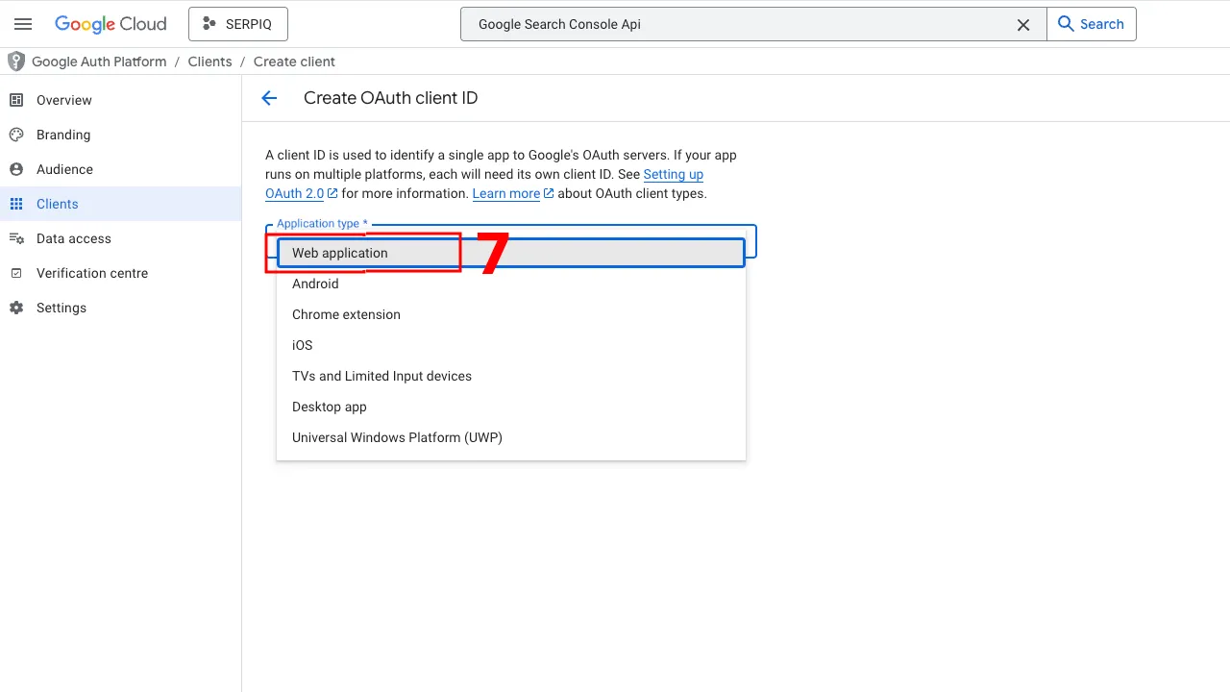Image resolution: width=1230 pixels, height=692 pixels.
Task: Click the Data access icon
Action: 16,238
